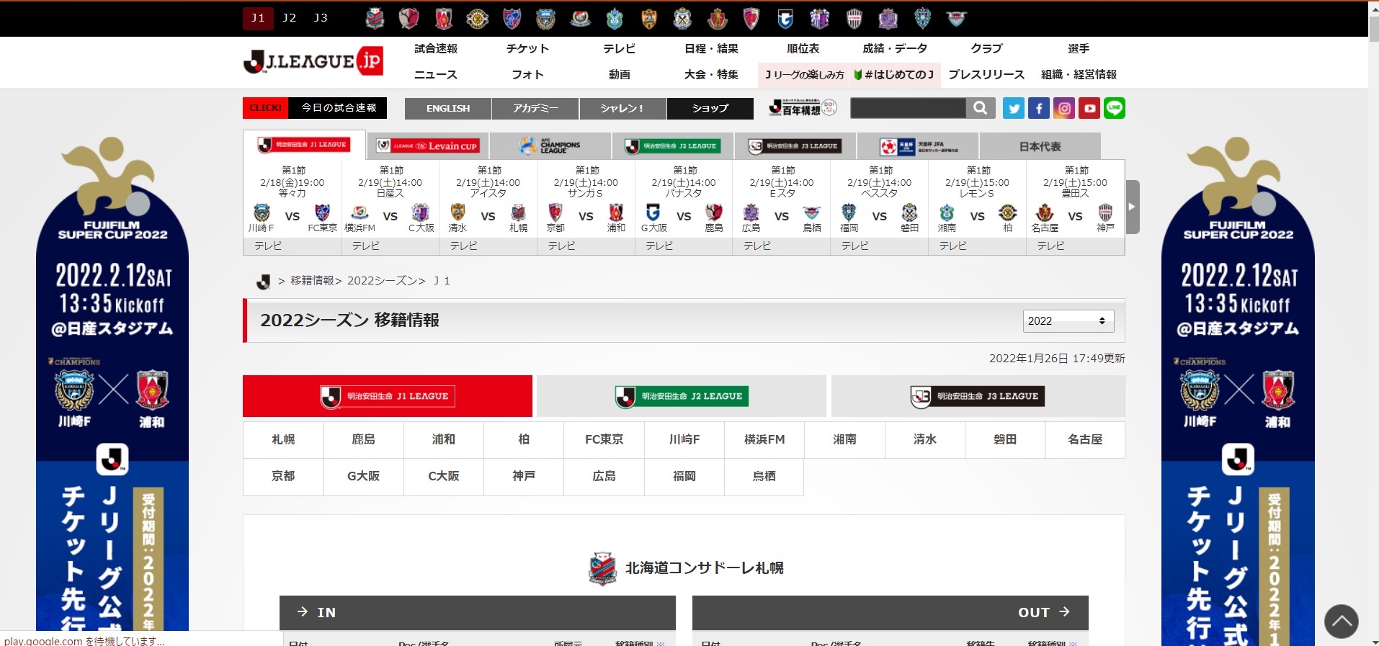Jump to 名古屋 club transfer section

click(x=1085, y=439)
